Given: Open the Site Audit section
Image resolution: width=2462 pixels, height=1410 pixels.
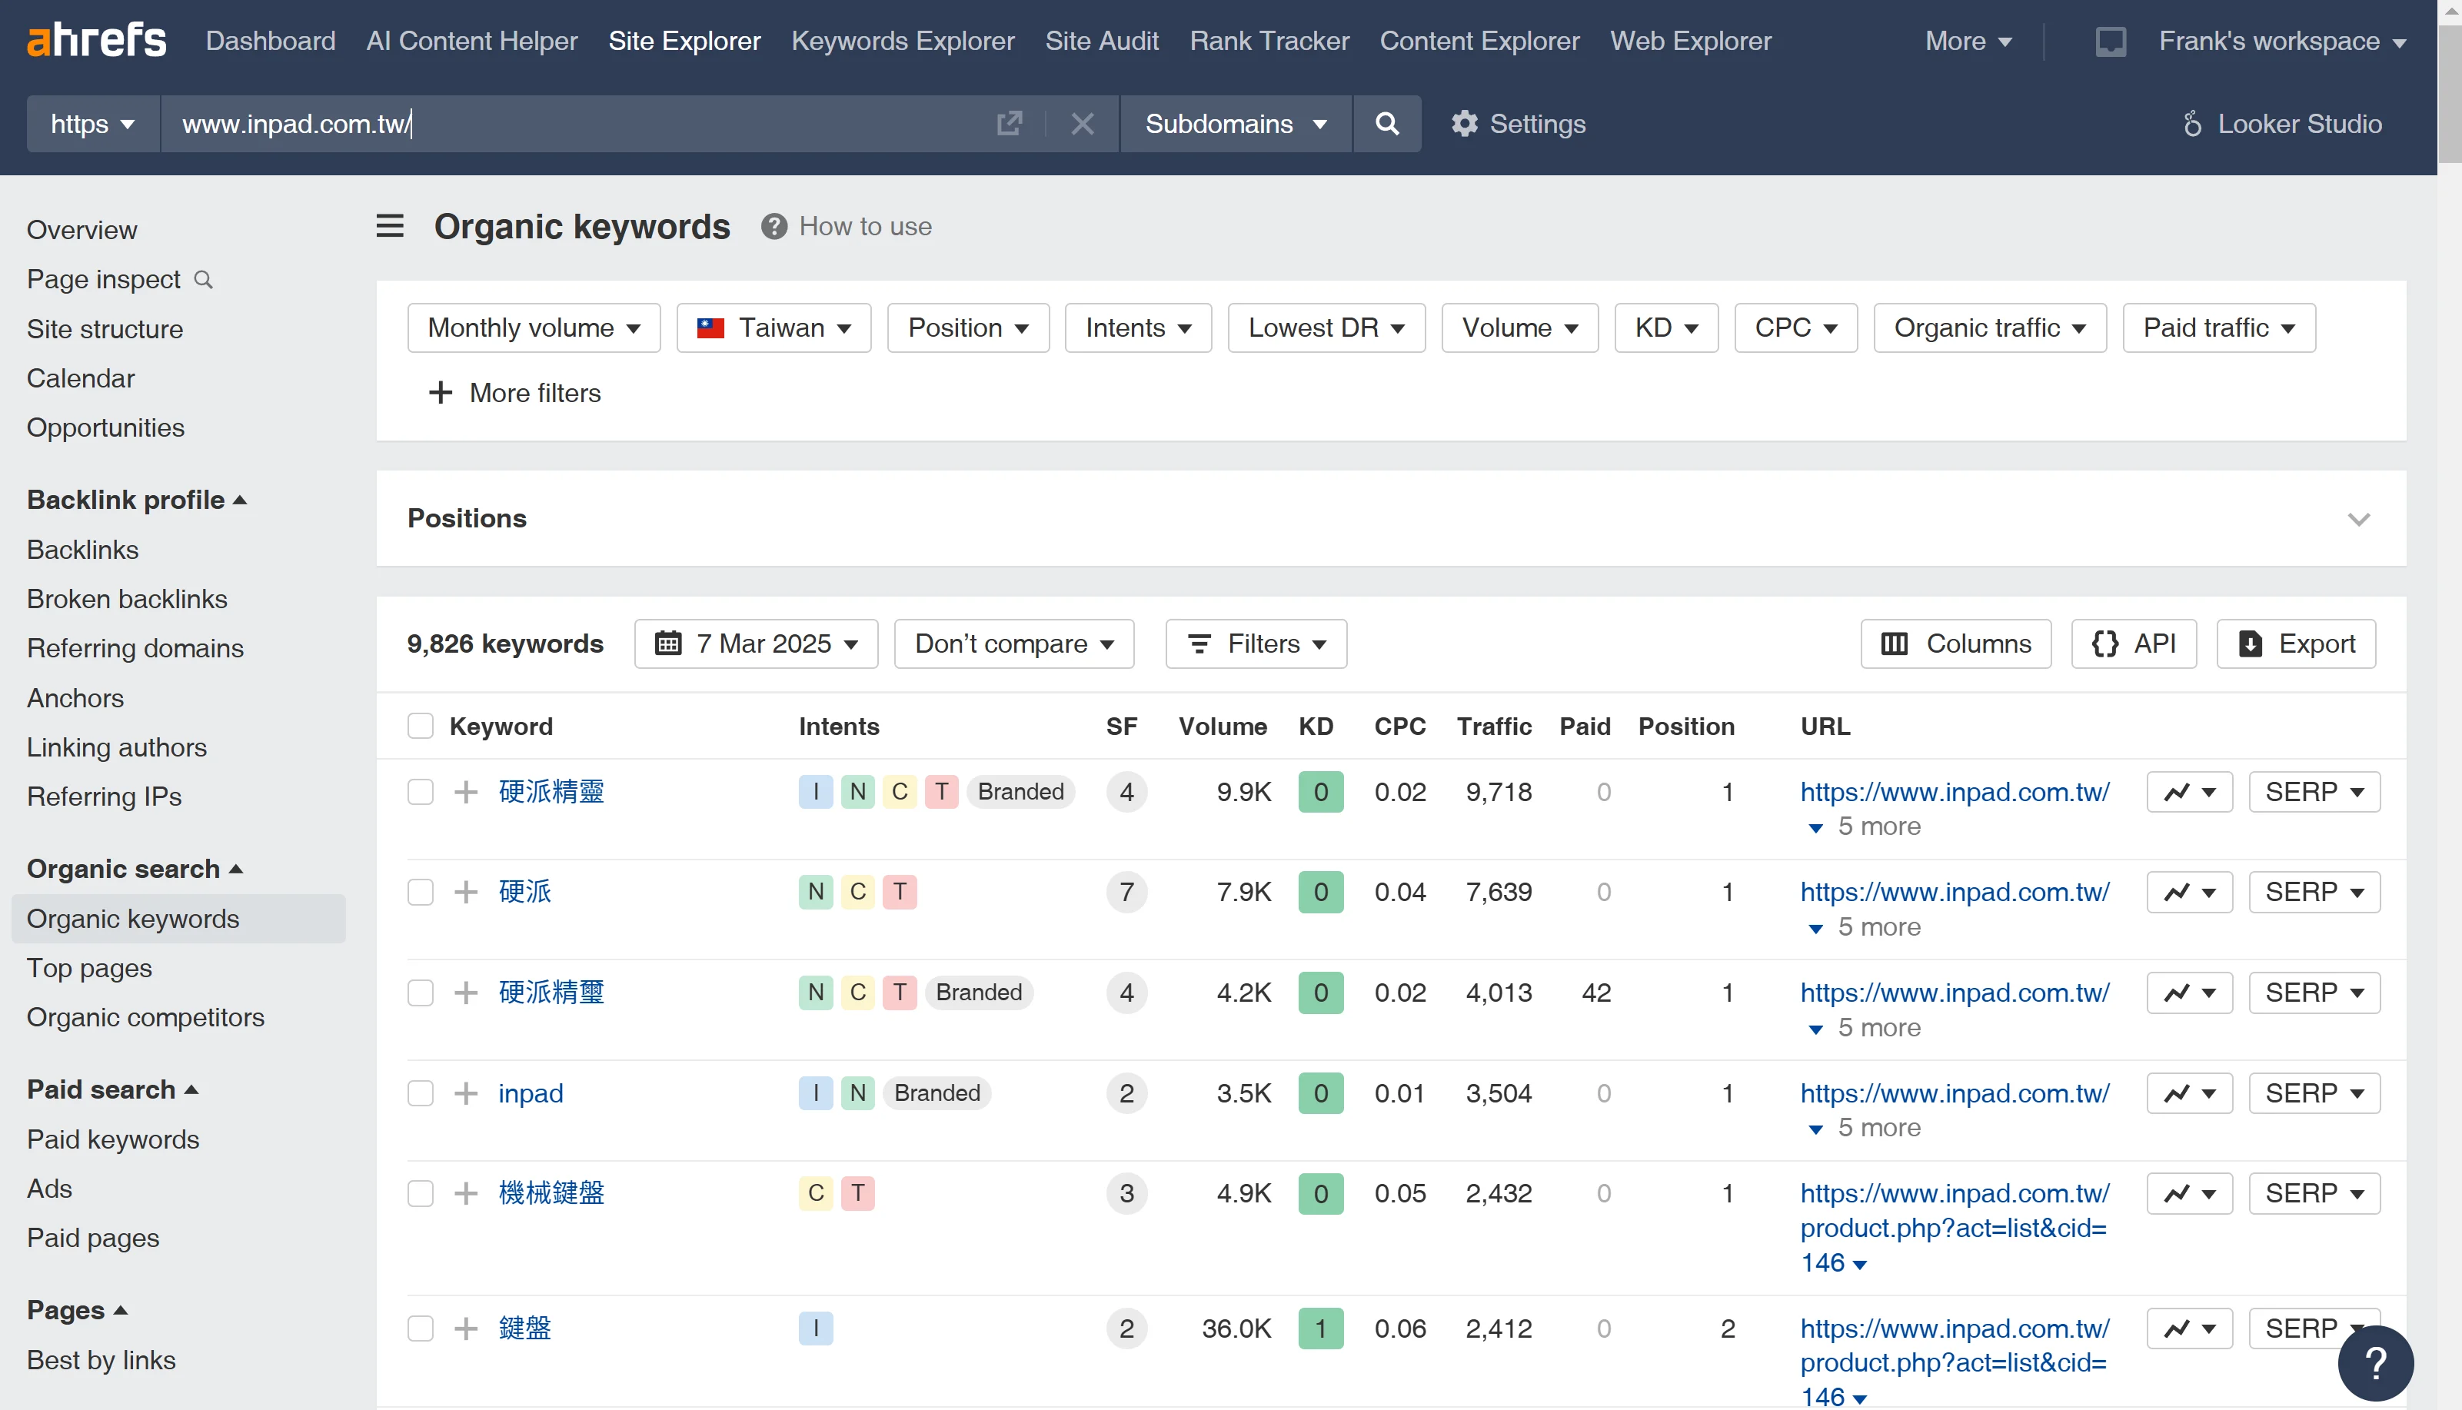Looking at the screenshot, I should [x=1102, y=41].
